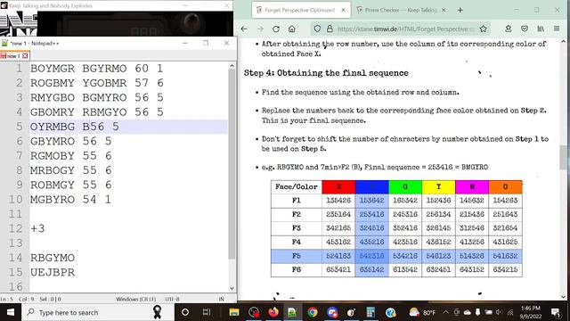Switch to the Prime Checker tab
Image resolution: width=570 pixels, height=321 pixels.
point(402,10)
